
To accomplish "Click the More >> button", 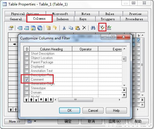I will click(14, 122).
